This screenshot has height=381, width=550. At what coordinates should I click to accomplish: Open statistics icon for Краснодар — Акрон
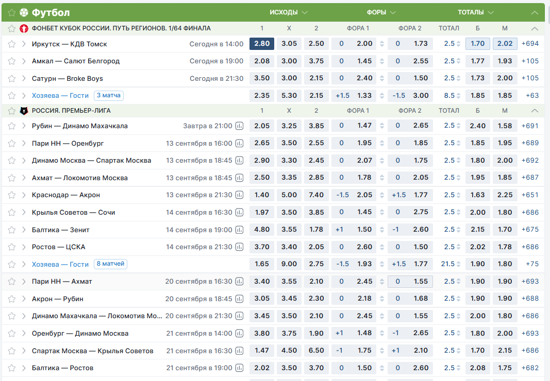click(239, 195)
